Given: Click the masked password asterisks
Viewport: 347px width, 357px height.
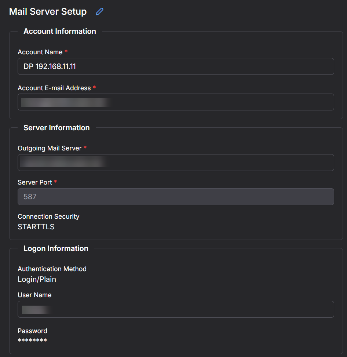Looking at the screenshot, I should coord(32,340).
